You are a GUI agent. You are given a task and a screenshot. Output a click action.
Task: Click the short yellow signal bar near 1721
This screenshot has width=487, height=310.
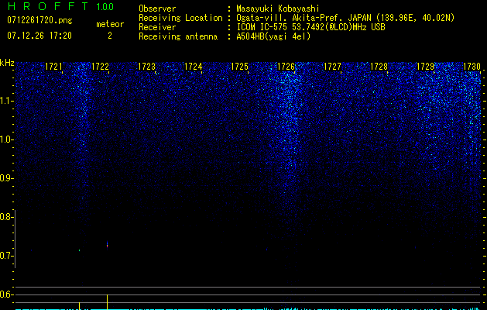80,305
